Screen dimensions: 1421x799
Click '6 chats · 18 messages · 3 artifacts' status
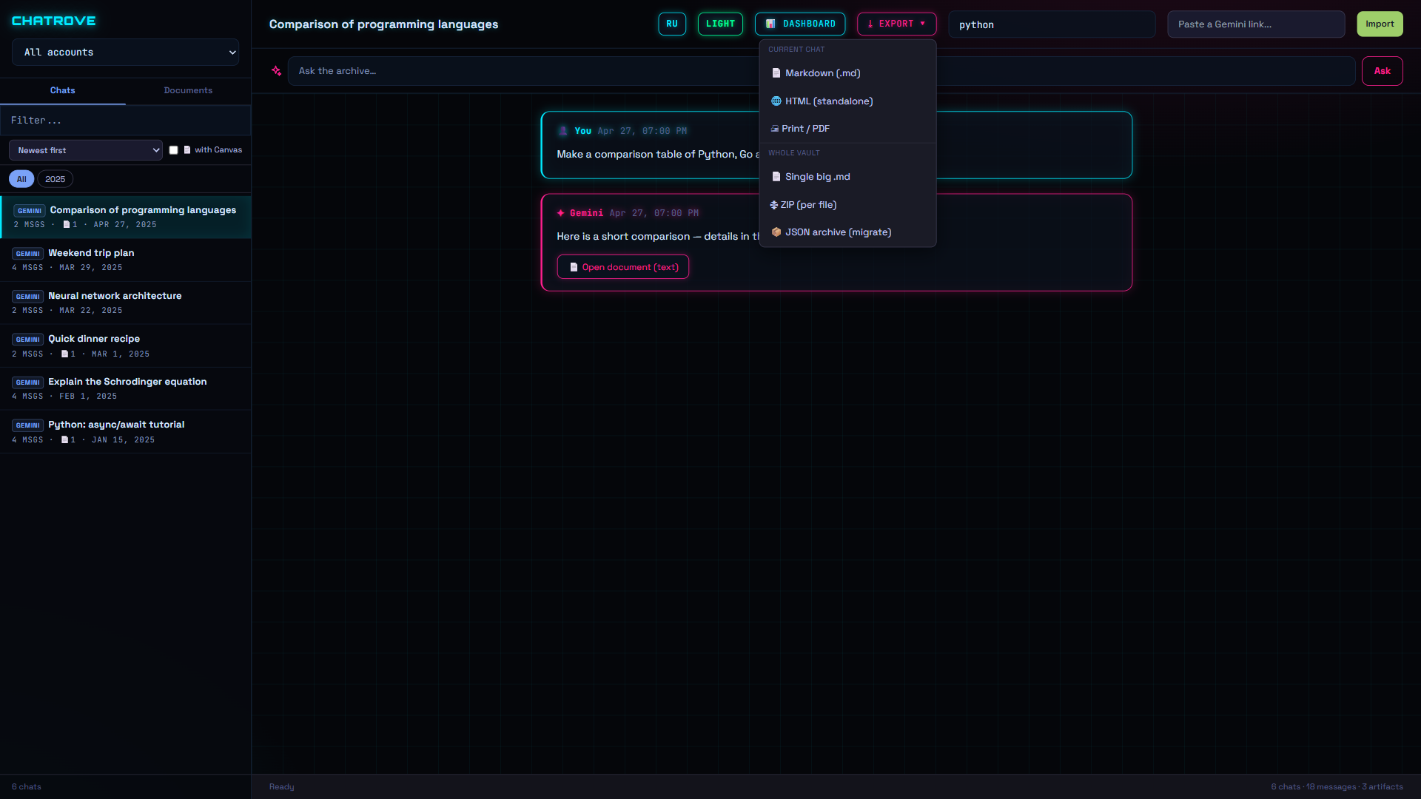[1337, 786]
